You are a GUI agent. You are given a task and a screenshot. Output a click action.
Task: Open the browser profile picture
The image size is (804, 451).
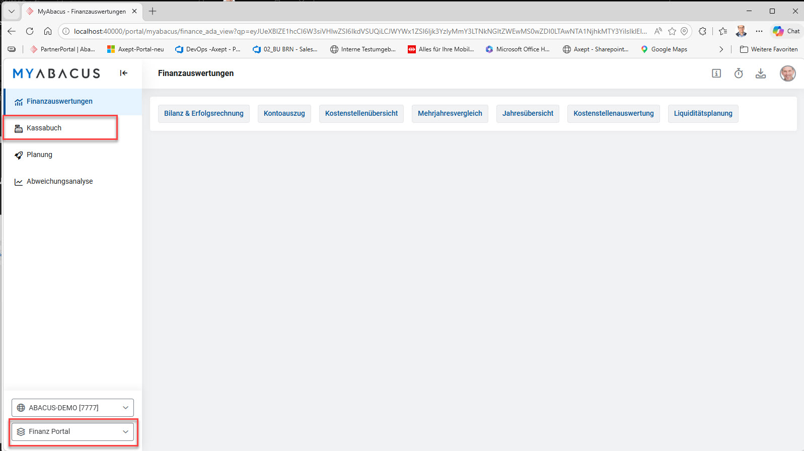[x=741, y=31]
